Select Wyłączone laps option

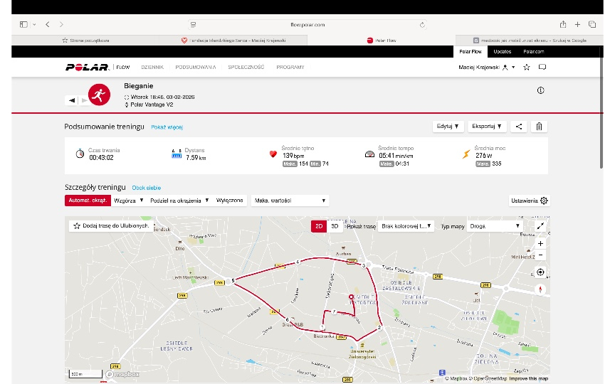pos(230,201)
